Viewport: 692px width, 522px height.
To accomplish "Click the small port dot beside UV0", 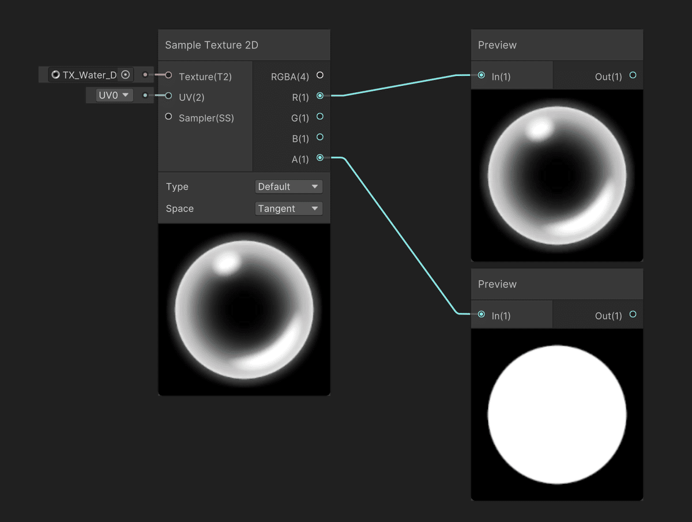I will pos(145,96).
